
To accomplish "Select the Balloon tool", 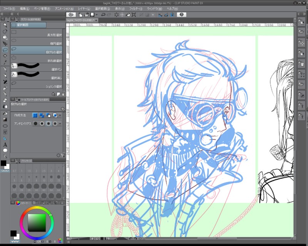I will coord(5,151).
